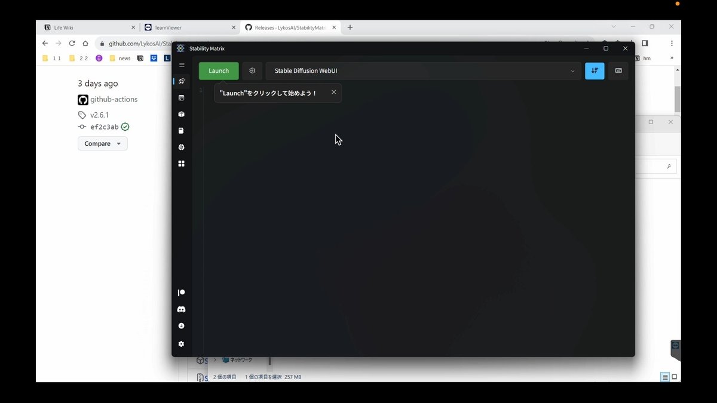Click '3 days ago' release date text
Image resolution: width=717 pixels, height=403 pixels.
tap(98, 84)
